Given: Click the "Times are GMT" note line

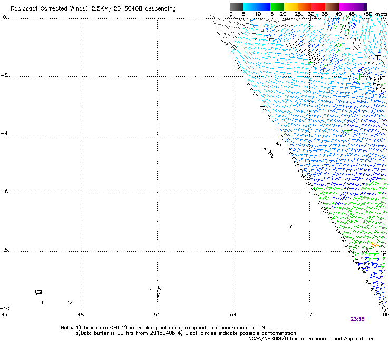Looking at the screenshot, I should pyautogui.click(x=163, y=328).
